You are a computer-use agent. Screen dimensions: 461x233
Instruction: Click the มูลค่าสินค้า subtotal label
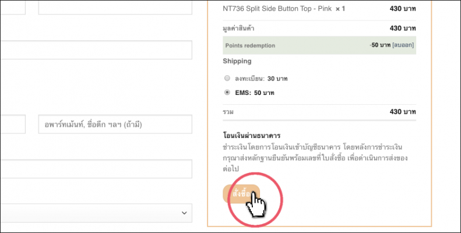coord(239,28)
